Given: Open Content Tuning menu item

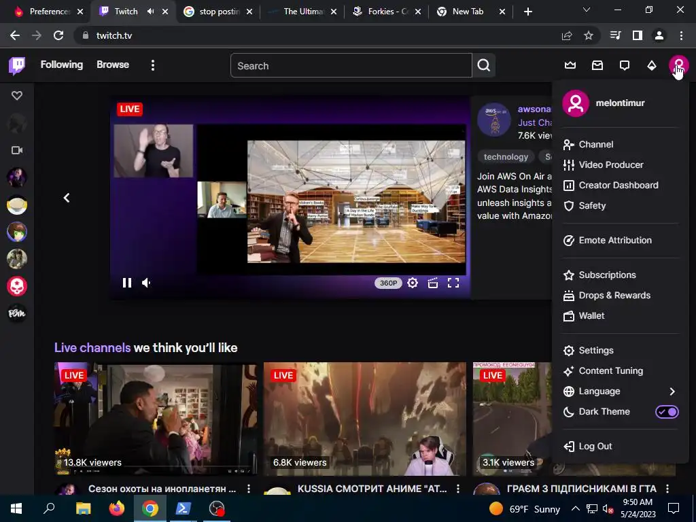Looking at the screenshot, I should pos(621,370).
